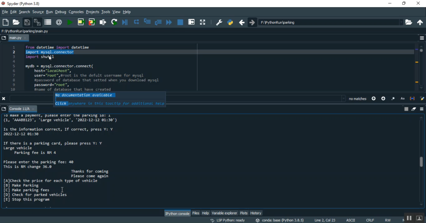This screenshot has width=426, height=223.
Task: Toggle case sensitive Aa search option
Action: tap(403, 99)
